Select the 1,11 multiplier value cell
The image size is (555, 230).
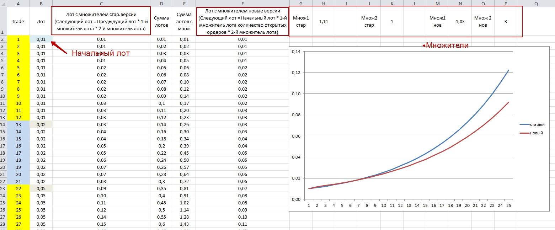pyautogui.click(x=324, y=21)
